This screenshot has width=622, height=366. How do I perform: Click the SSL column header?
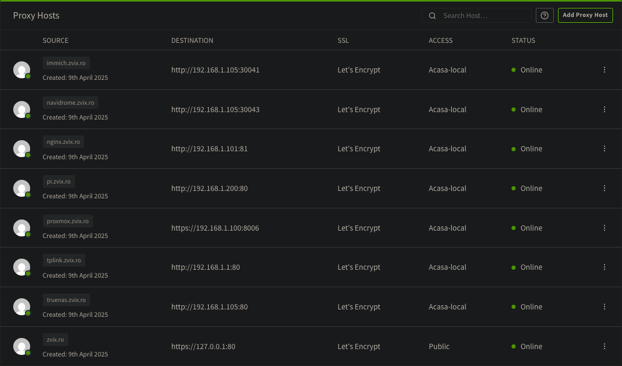pyautogui.click(x=343, y=40)
